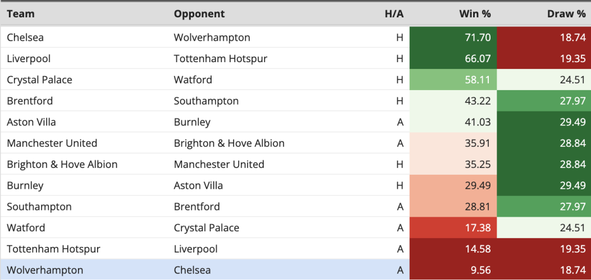Select the Chelsea team row
This screenshot has height=280, width=591.
[295, 37]
